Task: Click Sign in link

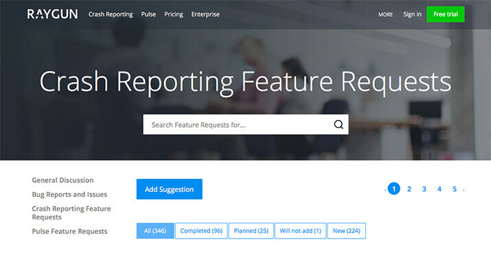Action: pos(412,14)
